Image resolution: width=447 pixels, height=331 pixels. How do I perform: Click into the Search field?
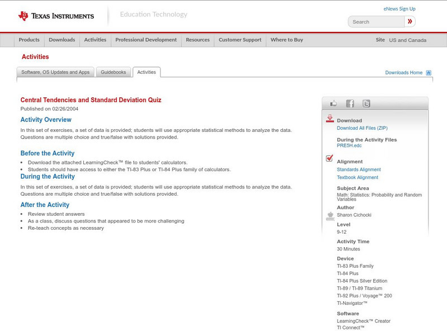tap(376, 22)
